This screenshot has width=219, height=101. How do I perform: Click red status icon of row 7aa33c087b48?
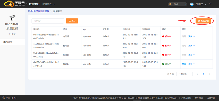click(x=163, y=45)
